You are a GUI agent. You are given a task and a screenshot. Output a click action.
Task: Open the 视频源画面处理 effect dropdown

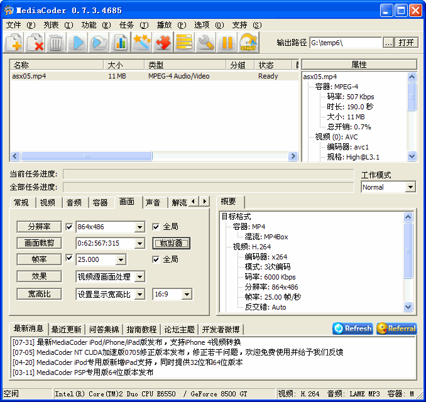tap(139, 277)
